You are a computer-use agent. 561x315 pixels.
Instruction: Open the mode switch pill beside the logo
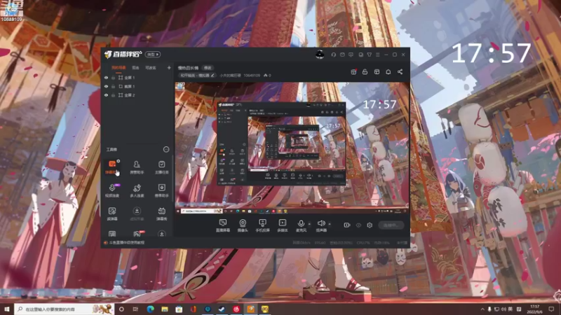(153, 55)
